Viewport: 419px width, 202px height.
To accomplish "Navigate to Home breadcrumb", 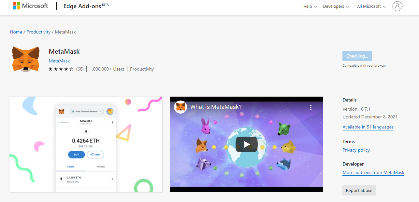I will pyautogui.click(x=16, y=32).
